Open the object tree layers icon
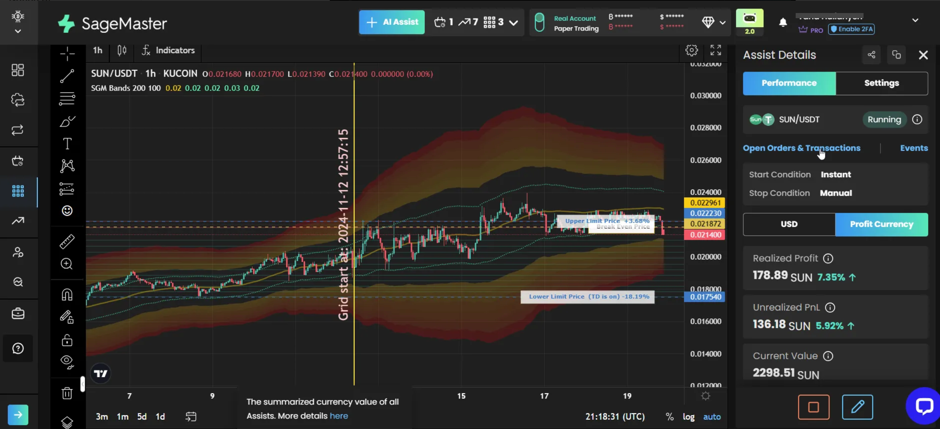 pos(67,422)
